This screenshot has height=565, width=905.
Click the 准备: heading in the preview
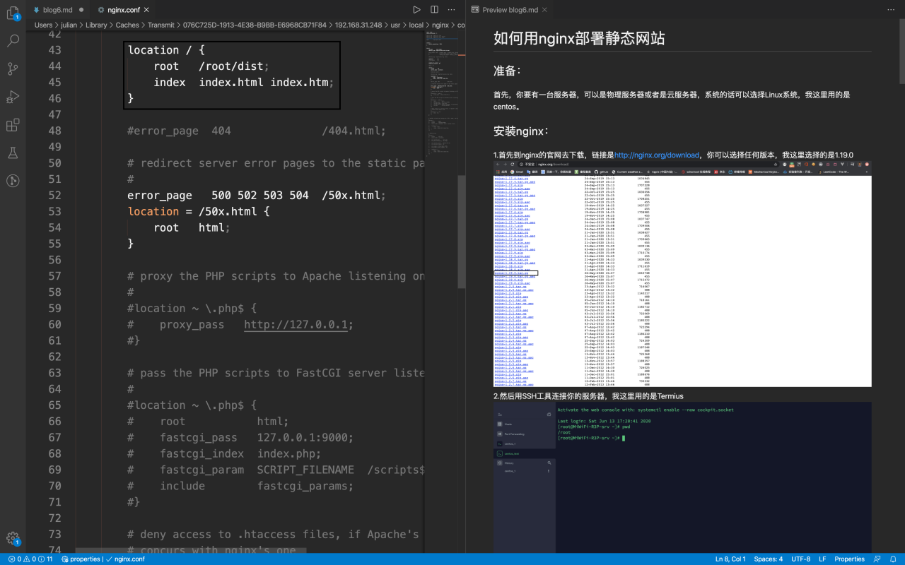click(x=508, y=71)
